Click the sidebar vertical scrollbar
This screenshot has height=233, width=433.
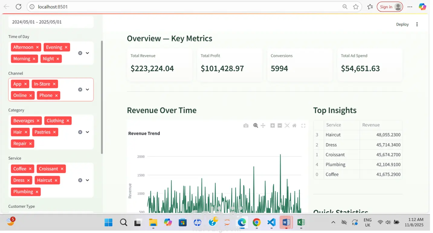102,97
